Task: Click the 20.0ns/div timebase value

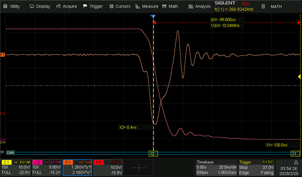Action: coord(227,168)
